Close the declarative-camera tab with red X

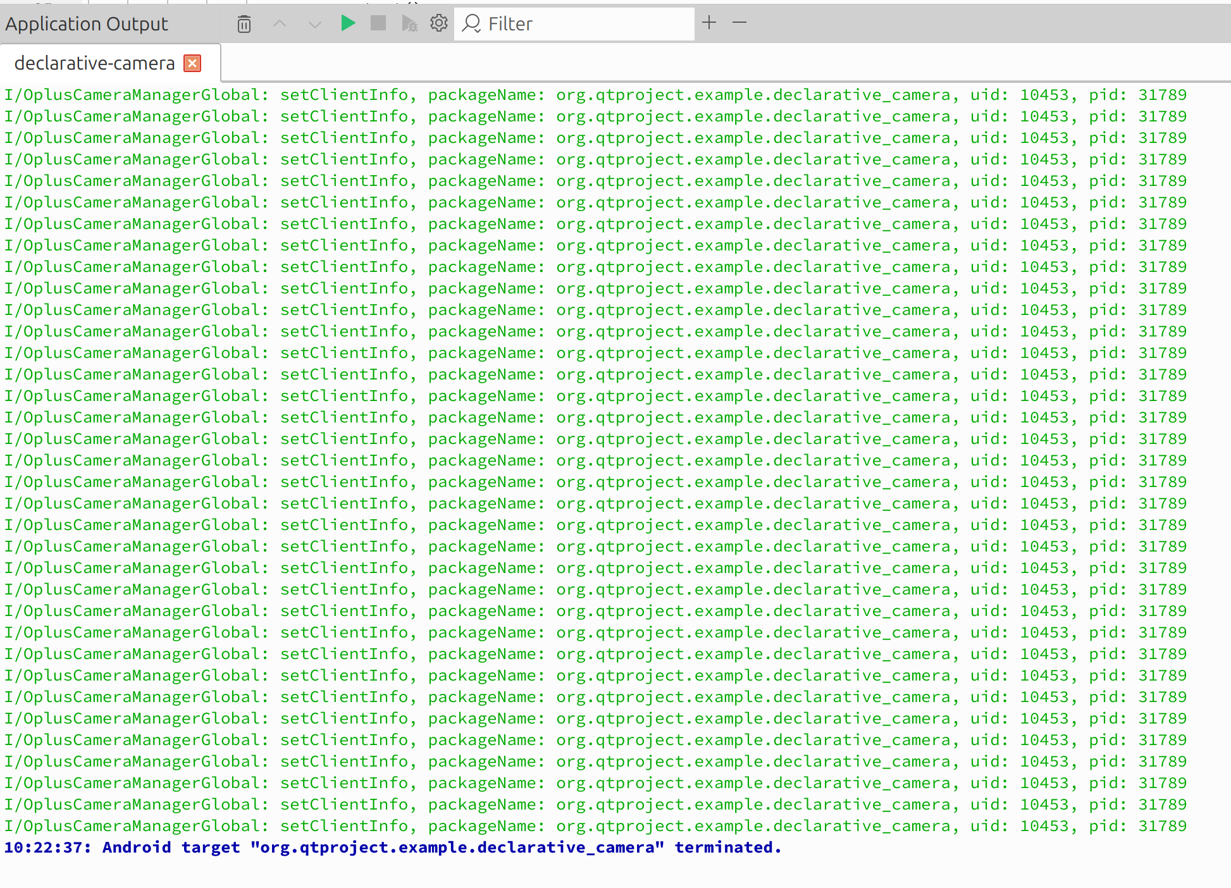192,63
